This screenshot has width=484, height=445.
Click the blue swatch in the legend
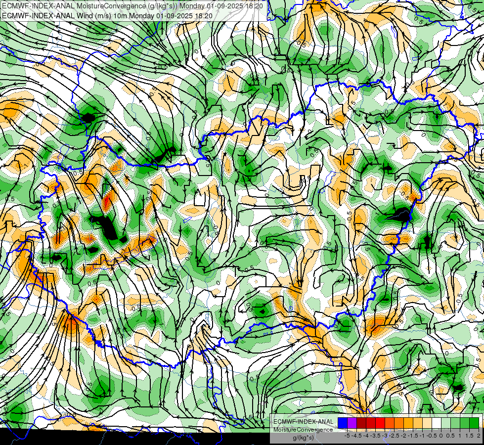[343, 423]
